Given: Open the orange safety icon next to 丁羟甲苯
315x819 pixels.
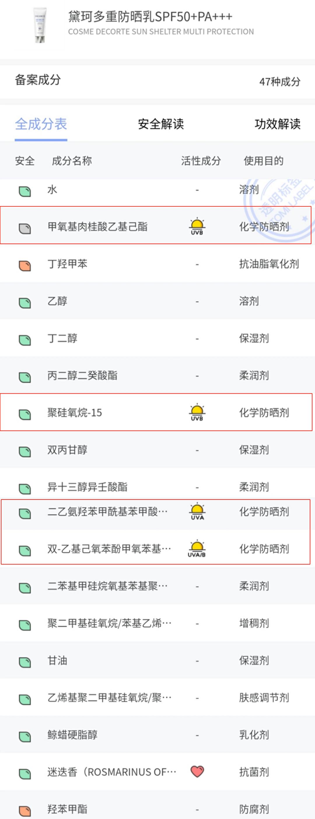Looking at the screenshot, I should pos(25,264).
